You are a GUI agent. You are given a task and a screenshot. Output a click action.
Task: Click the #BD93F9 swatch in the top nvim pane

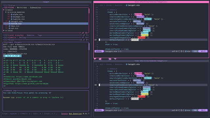coord(140,17)
